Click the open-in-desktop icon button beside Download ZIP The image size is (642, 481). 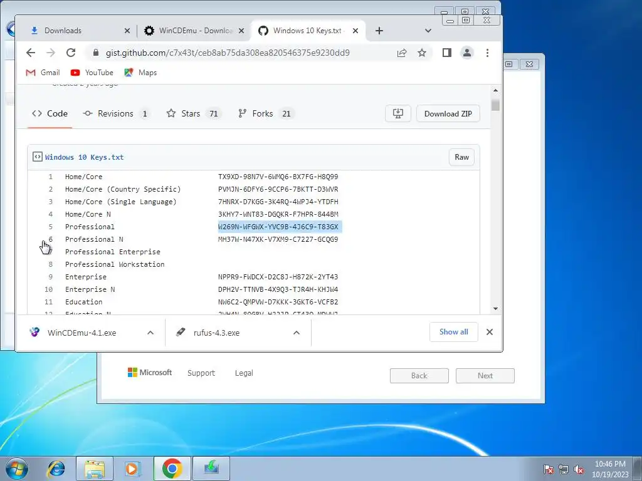(x=398, y=114)
